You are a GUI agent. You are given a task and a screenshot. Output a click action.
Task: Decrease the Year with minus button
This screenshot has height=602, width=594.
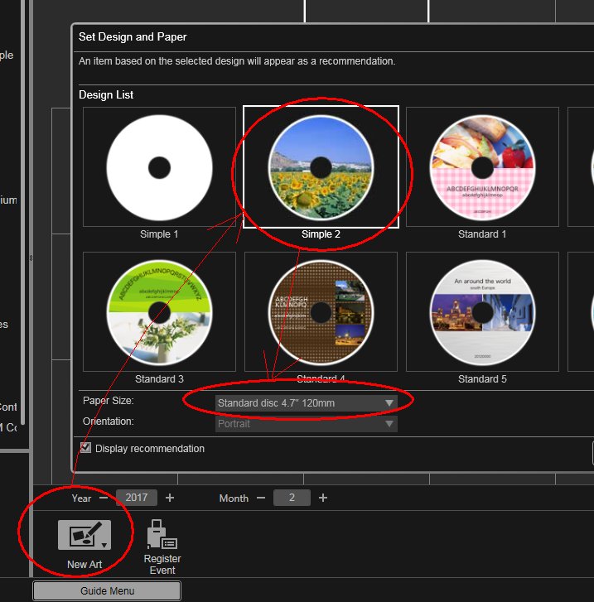pyautogui.click(x=103, y=498)
